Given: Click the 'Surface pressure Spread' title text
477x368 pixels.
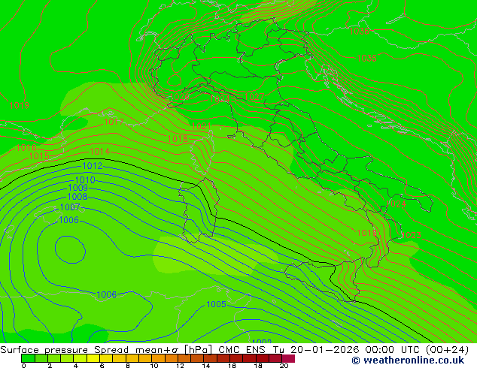Looking at the screenshot, I should coord(66,350).
